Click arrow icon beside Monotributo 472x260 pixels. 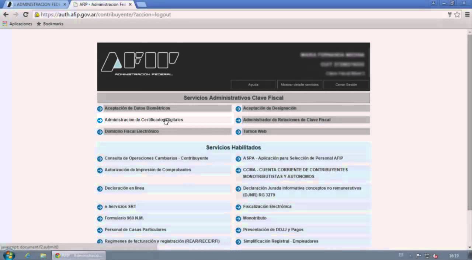coord(238,219)
